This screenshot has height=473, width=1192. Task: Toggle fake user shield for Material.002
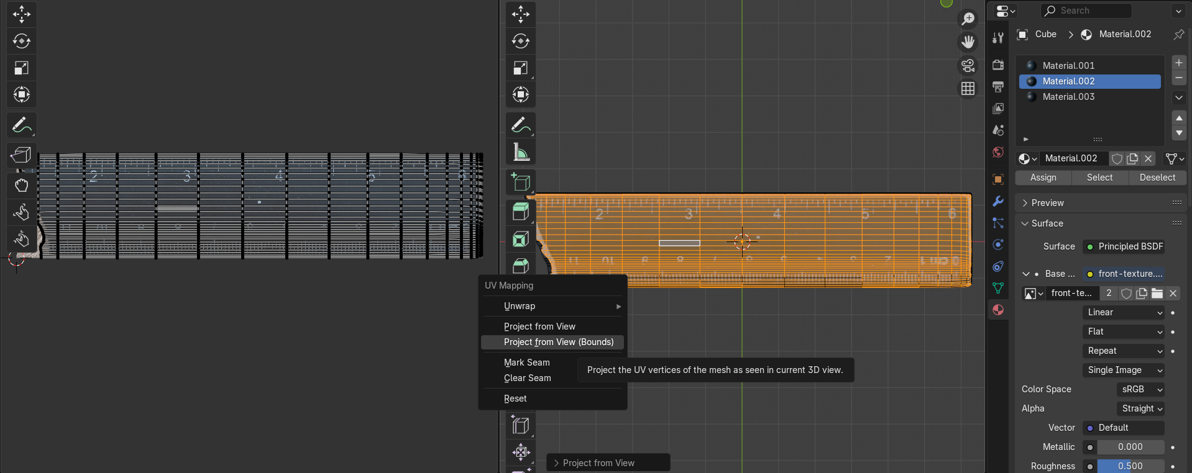coord(1117,159)
